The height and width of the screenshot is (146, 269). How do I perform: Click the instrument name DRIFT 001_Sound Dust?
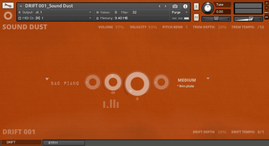click(49, 6)
